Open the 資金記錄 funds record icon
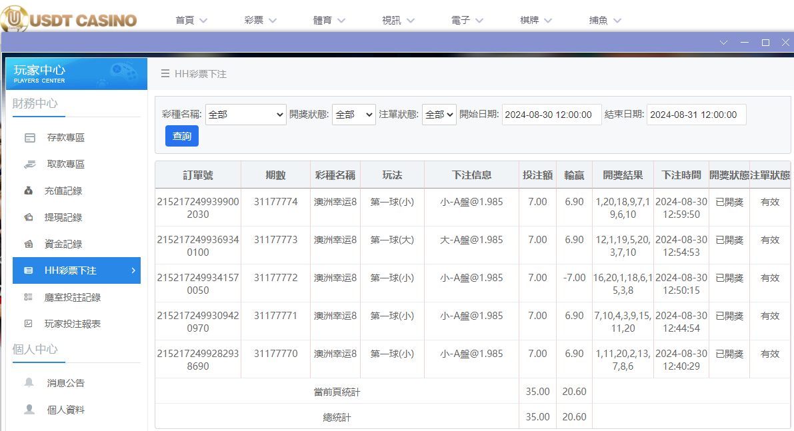794x431 pixels. [x=28, y=244]
